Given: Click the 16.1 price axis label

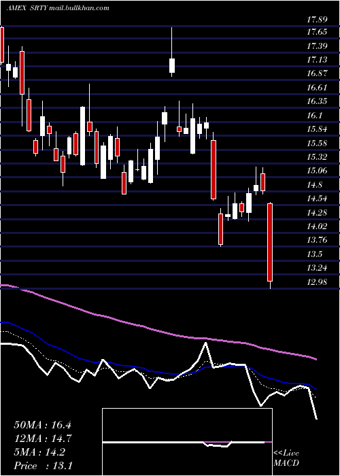Looking at the screenshot, I should pyautogui.click(x=314, y=116).
